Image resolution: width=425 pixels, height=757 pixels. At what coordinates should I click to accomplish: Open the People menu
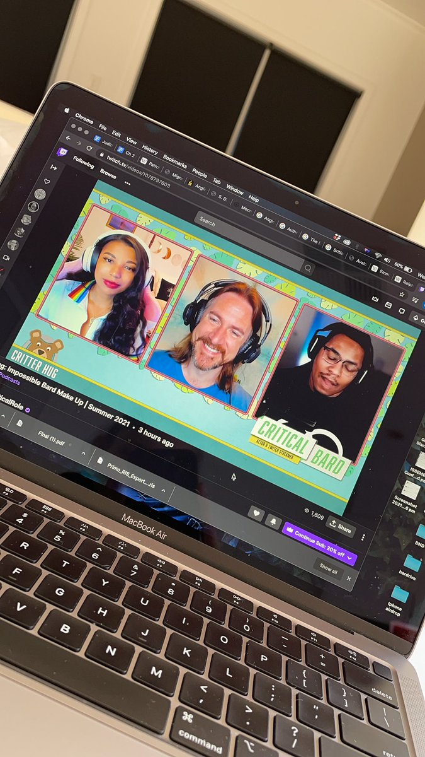[200, 172]
